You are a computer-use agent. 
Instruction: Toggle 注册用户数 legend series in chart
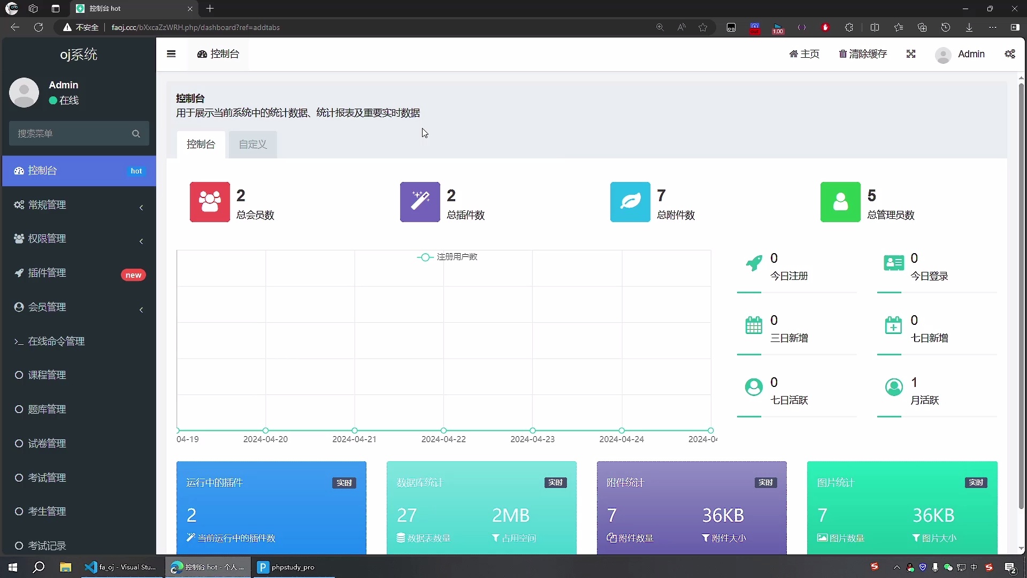coord(447,257)
